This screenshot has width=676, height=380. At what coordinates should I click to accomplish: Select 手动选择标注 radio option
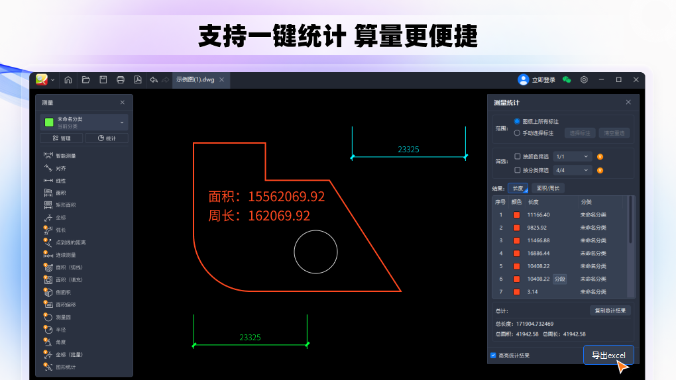[518, 133]
